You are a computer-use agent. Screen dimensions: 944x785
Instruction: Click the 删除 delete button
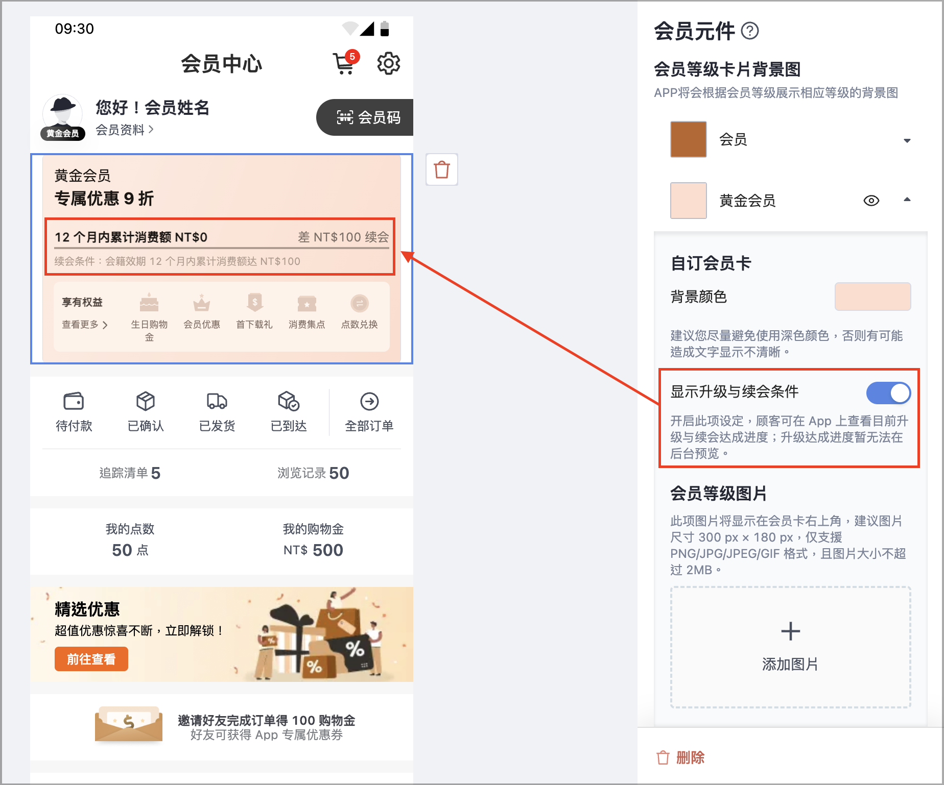[x=681, y=757]
